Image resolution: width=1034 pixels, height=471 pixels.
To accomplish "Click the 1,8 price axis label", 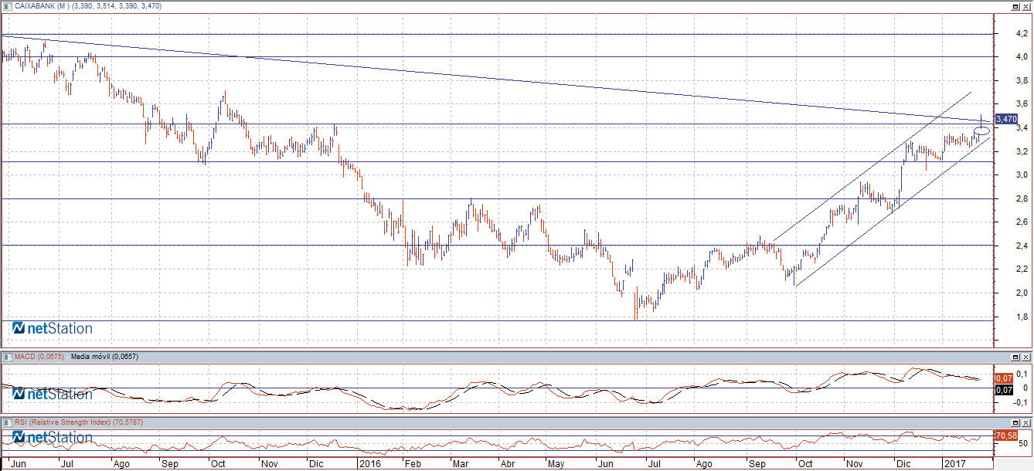I will (1022, 317).
